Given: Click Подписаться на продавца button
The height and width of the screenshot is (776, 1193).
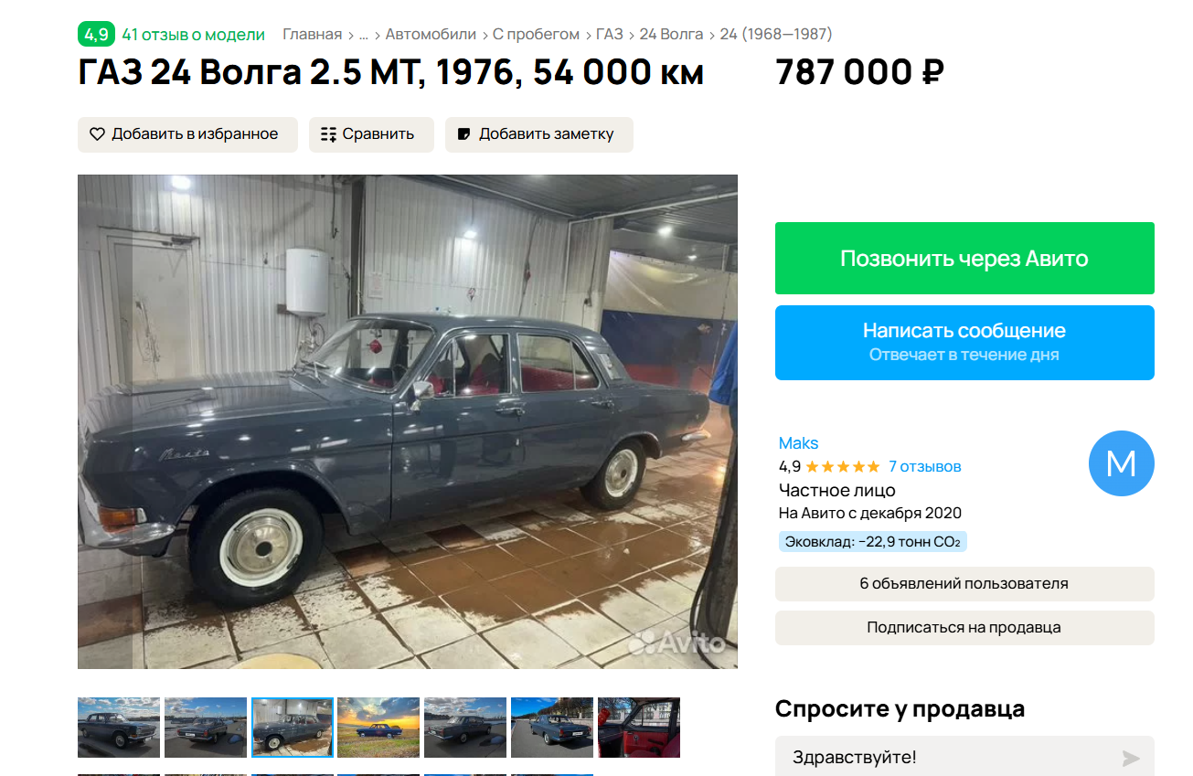Looking at the screenshot, I should pos(964,628).
